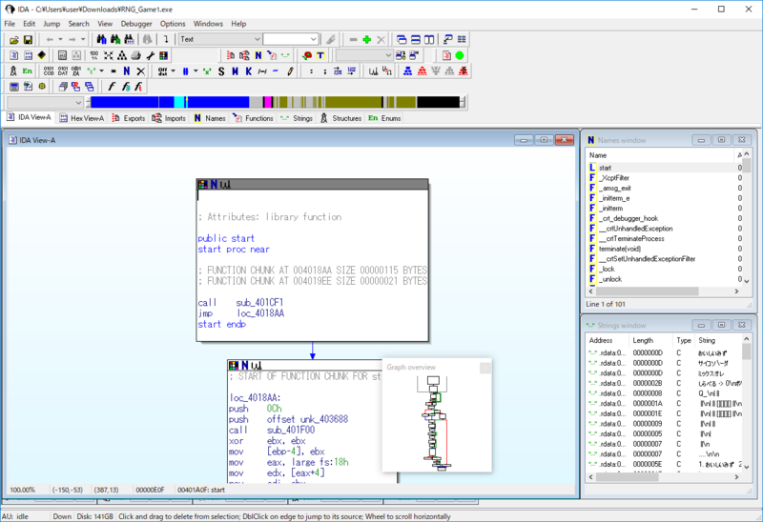The height and width of the screenshot is (522, 763).
Task: Click the open file folder icon
Action: click(x=14, y=39)
